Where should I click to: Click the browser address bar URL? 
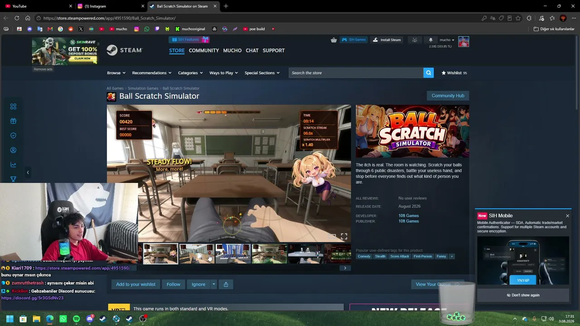pyautogui.click(x=109, y=18)
